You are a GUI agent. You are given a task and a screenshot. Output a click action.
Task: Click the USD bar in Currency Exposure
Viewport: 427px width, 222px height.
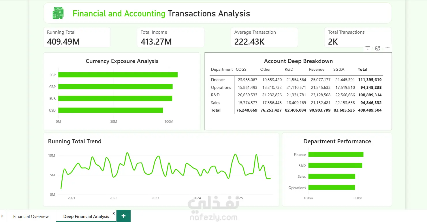(x=111, y=110)
